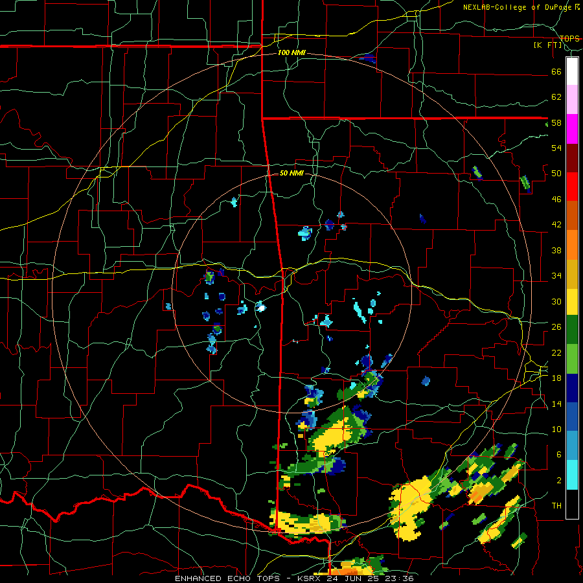Click the 100 NMI range ring label
Image resolution: width=583 pixels, height=583 pixels.
click(x=291, y=53)
